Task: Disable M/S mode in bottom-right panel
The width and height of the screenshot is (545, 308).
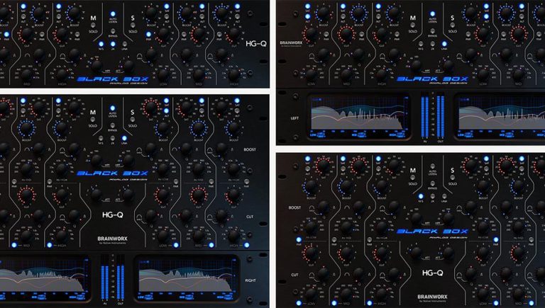Action: [x=421, y=196]
